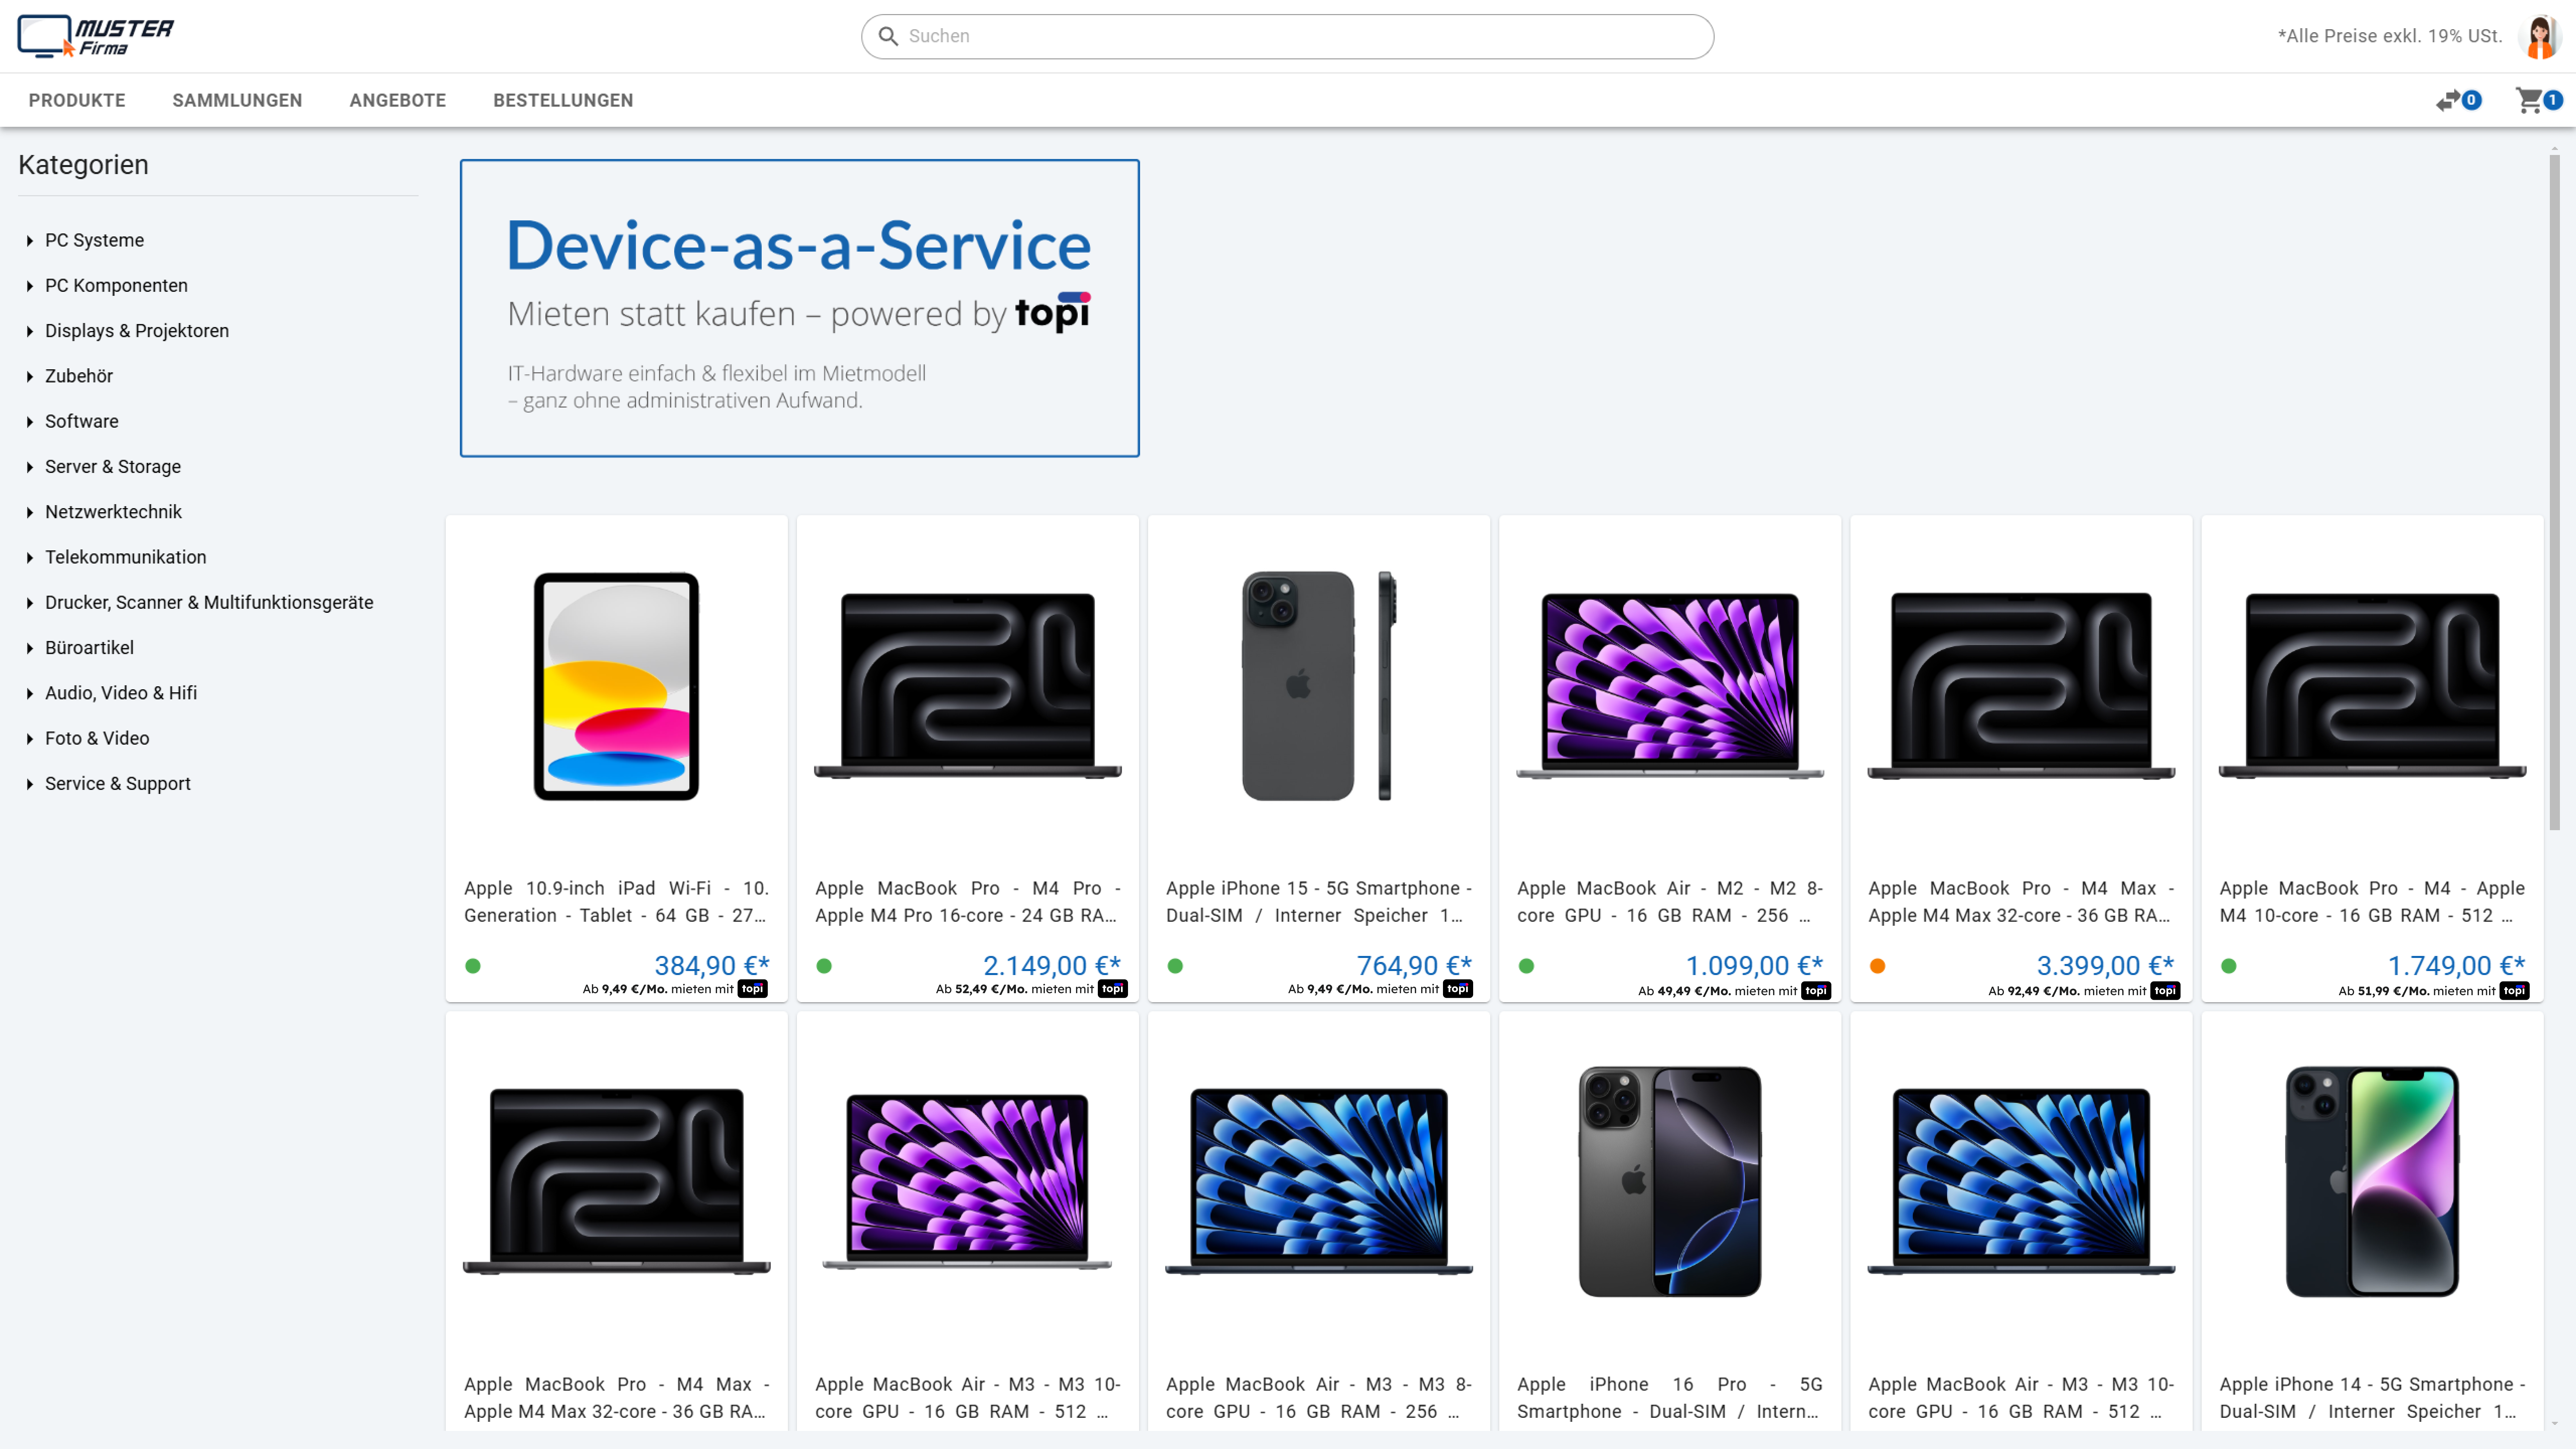
Task: Expand the Software category arrow
Action: [30, 422]
